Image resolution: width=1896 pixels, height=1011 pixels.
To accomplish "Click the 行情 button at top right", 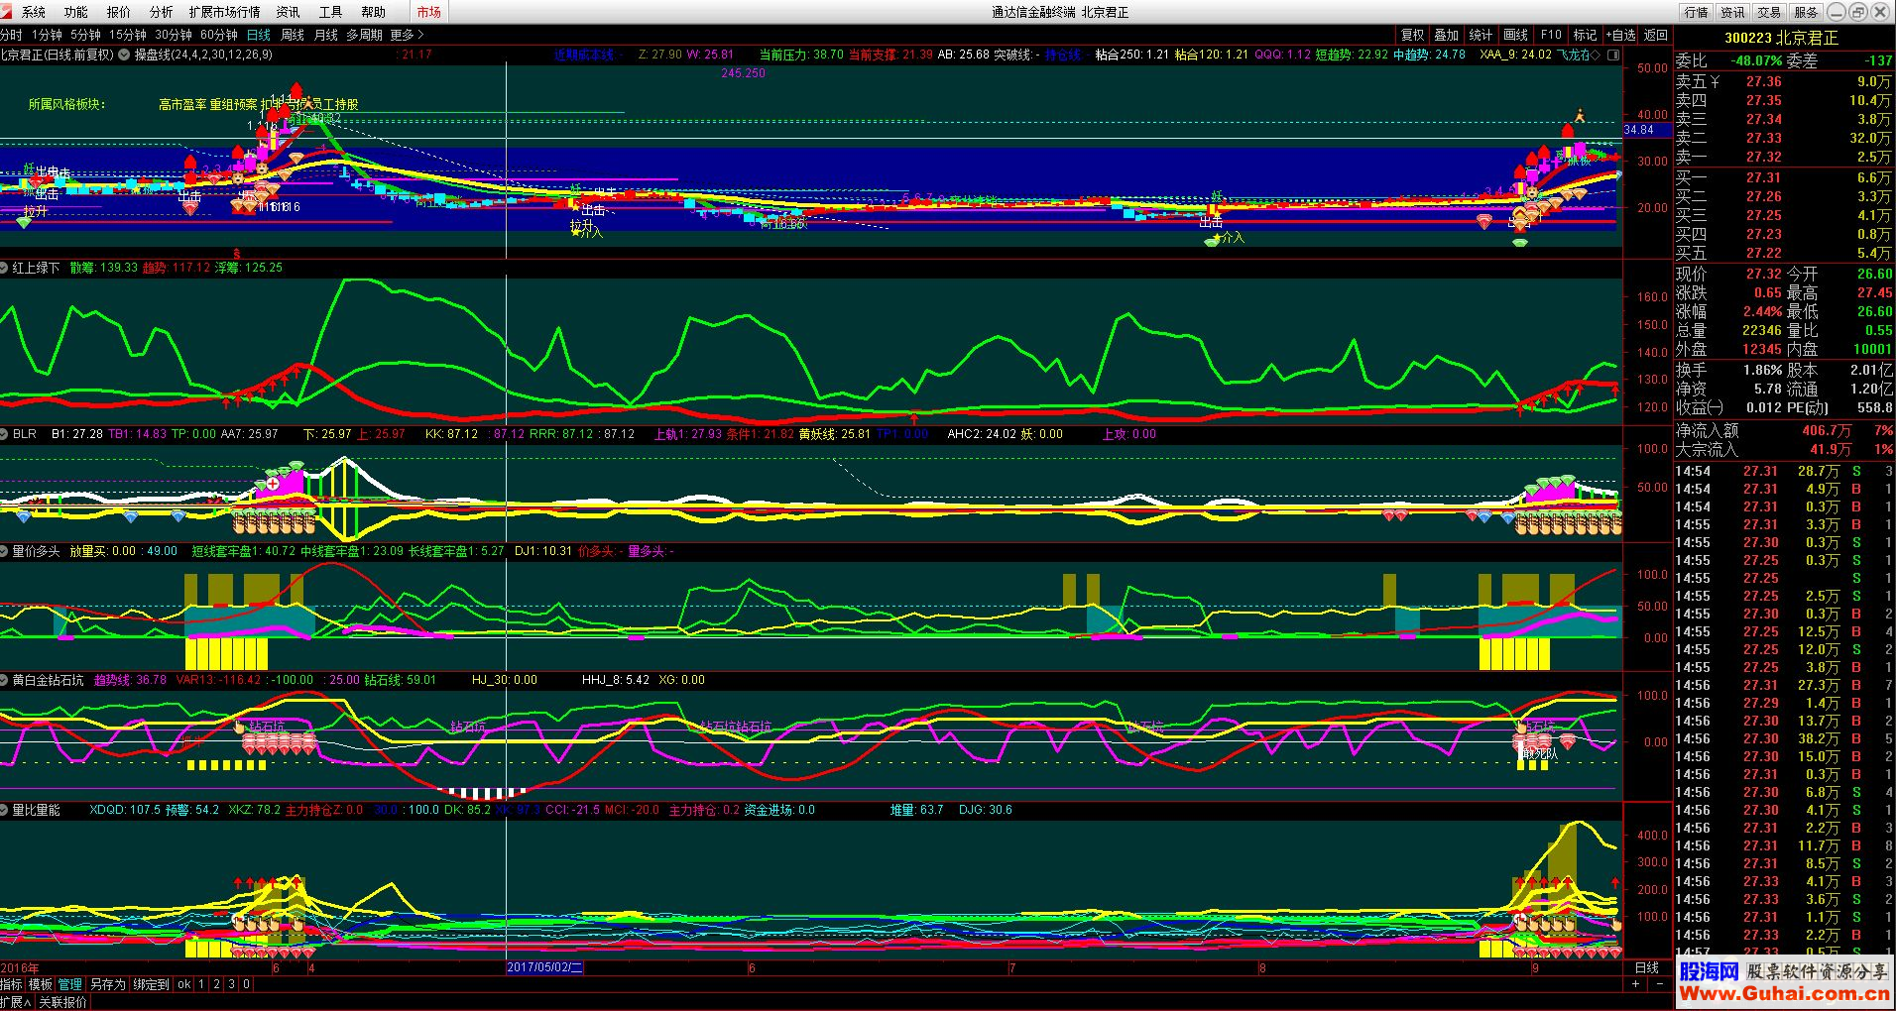I will pos(1696,12).
